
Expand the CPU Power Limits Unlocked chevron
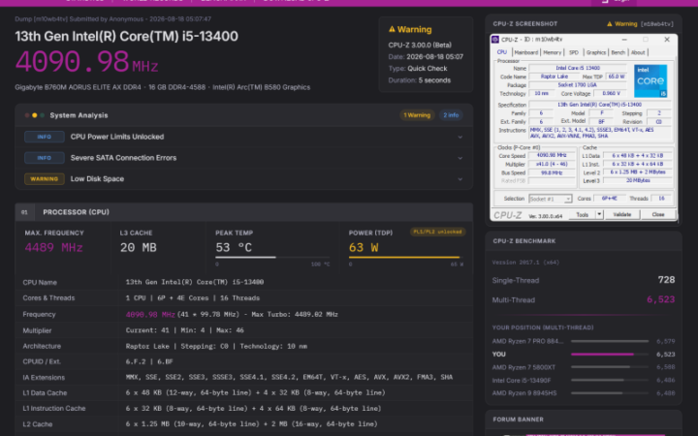pyautogui.click(x=460, y=137)
